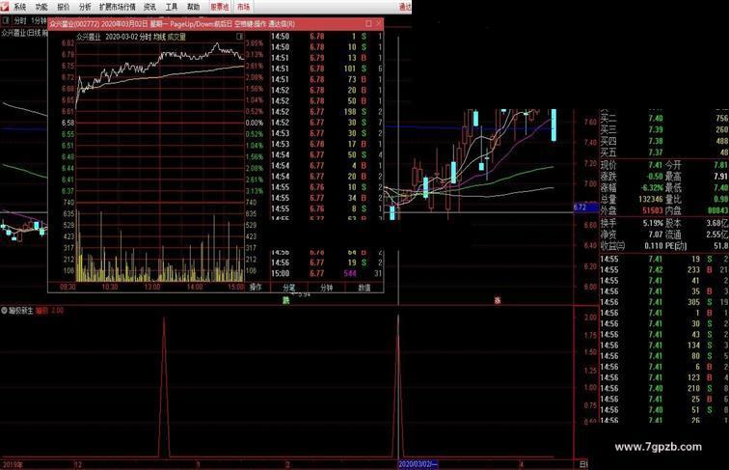Click the red 涨 marker below chart
729x470 pixels.
click(498, 300)
